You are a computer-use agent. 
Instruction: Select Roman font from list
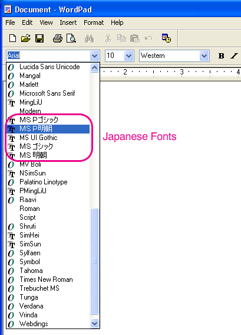48,209
